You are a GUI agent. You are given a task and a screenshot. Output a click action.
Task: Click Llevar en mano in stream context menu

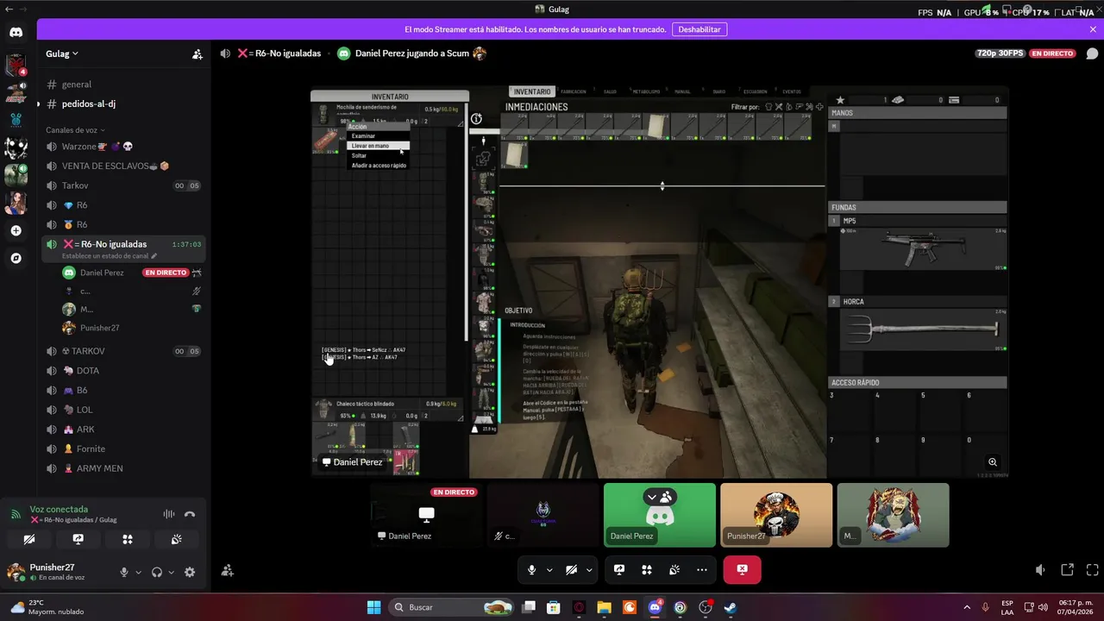pyautogui.click(x=378, y=146)
